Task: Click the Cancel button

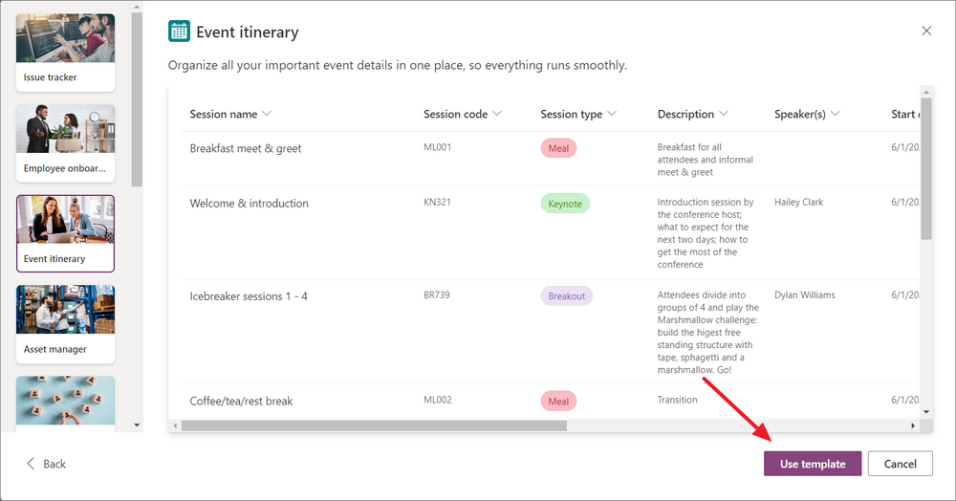Action: pyautogui.click(x=900, y=464)
